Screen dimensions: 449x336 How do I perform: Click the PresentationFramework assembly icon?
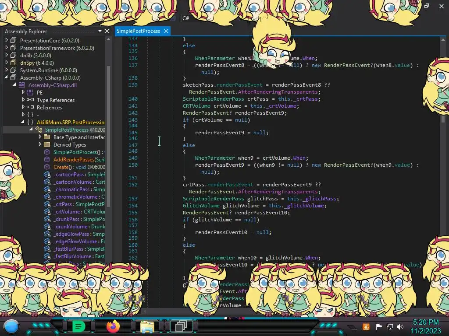pos(14,48)
